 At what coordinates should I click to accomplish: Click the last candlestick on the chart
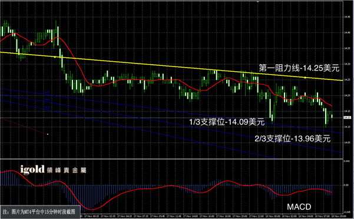pyautogui.click(x=332, y=116)
